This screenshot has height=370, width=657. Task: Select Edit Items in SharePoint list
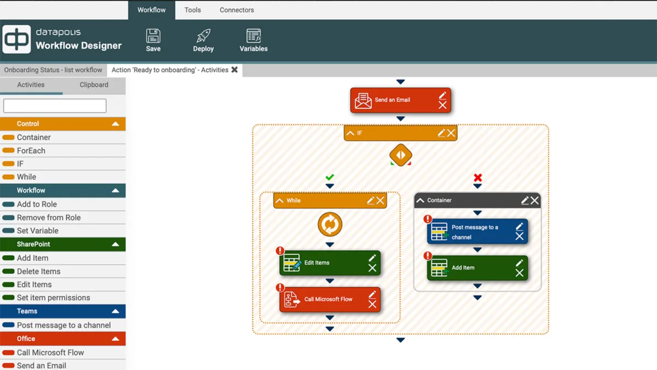coord(62,284)
